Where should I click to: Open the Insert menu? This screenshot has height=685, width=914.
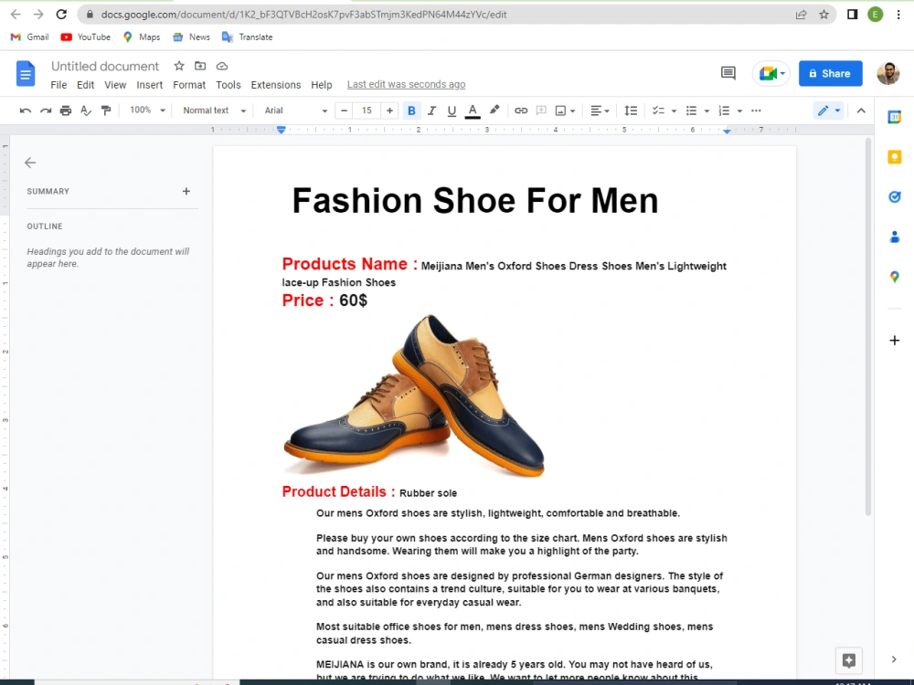pyautogui.click(x=149, y=85)
